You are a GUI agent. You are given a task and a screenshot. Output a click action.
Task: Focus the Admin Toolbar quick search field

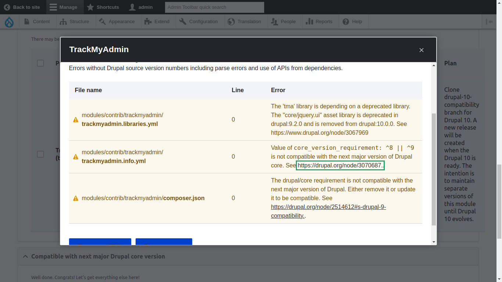pyautogui.click(x=215, y=7)
